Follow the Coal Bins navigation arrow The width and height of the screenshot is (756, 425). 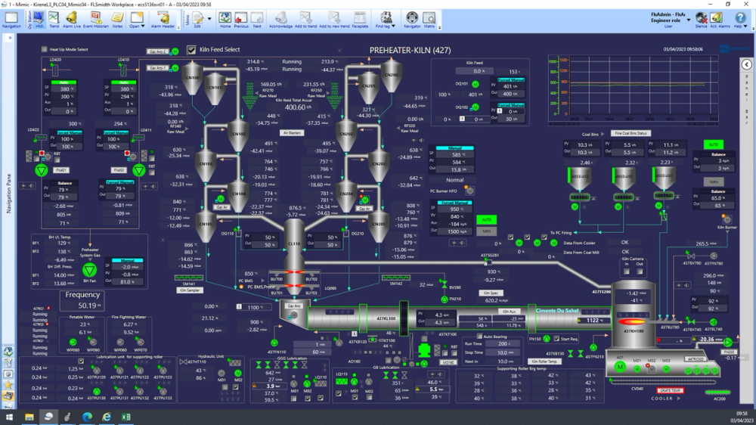coord(603,134)
